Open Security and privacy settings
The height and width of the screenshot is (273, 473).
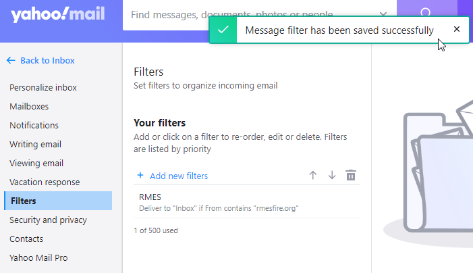tap(48, 220)
